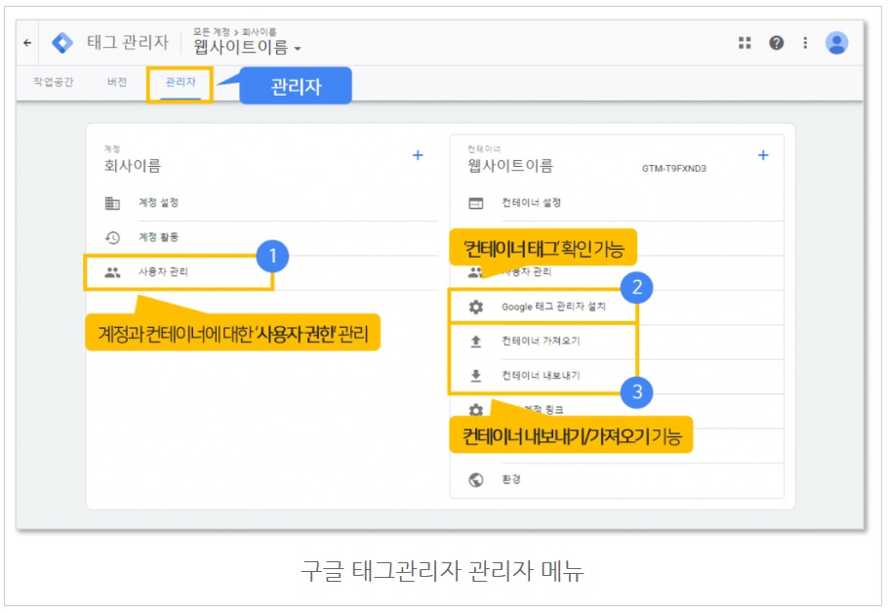Open 컨테이너 설정
Image resolution: width=888 pixels, height=613 pixels.
(x=531, y=202)
